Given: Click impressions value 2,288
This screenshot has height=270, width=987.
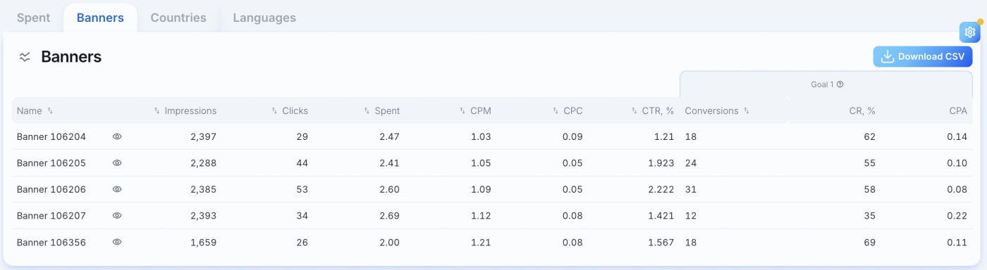Looking at the screenshot, I should tap(203, 163).
